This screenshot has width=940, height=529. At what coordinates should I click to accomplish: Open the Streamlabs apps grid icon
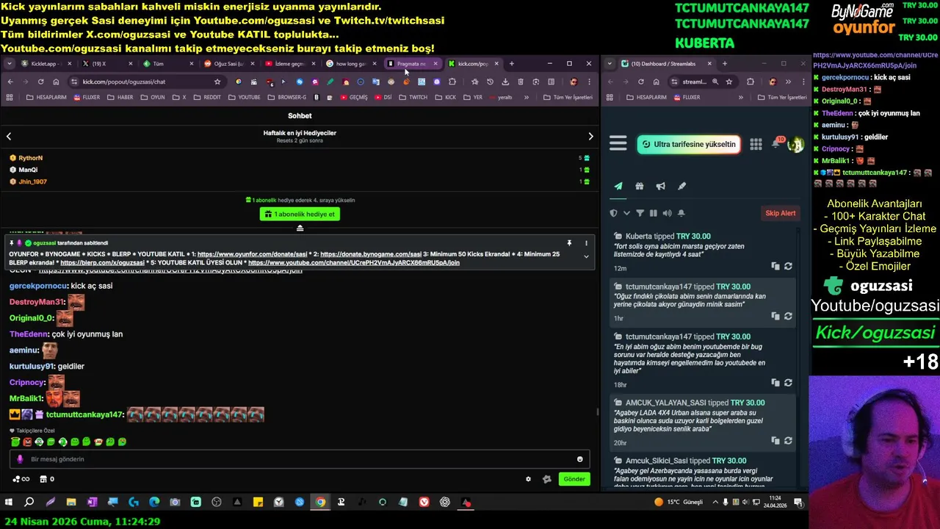(x=756, y=144)
